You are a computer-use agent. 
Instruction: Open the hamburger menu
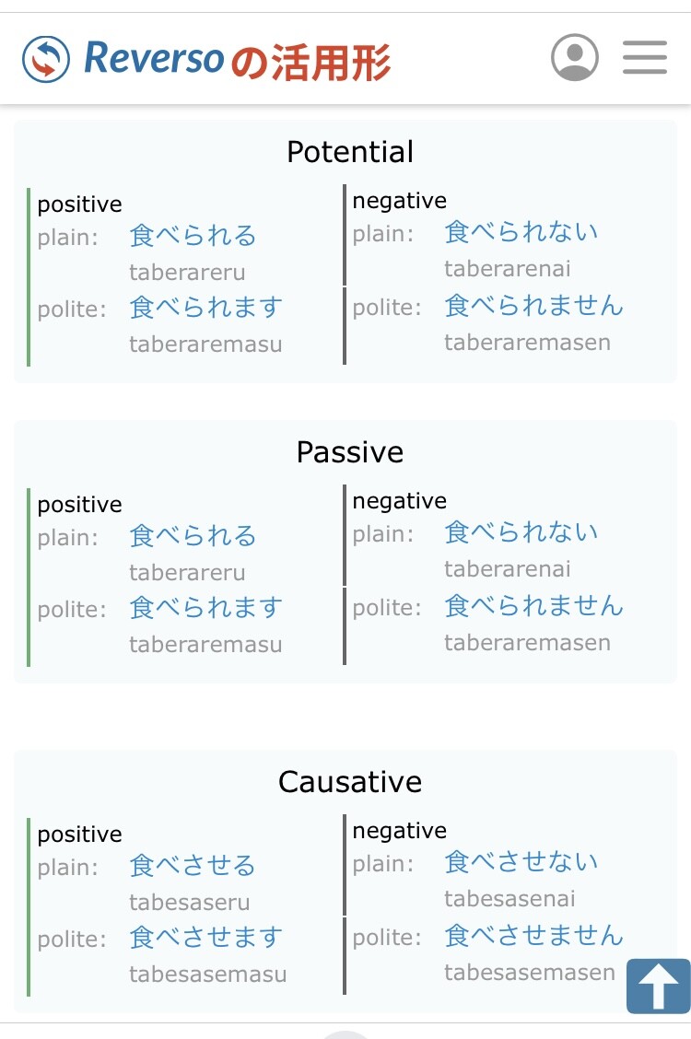tap(645, 57)
